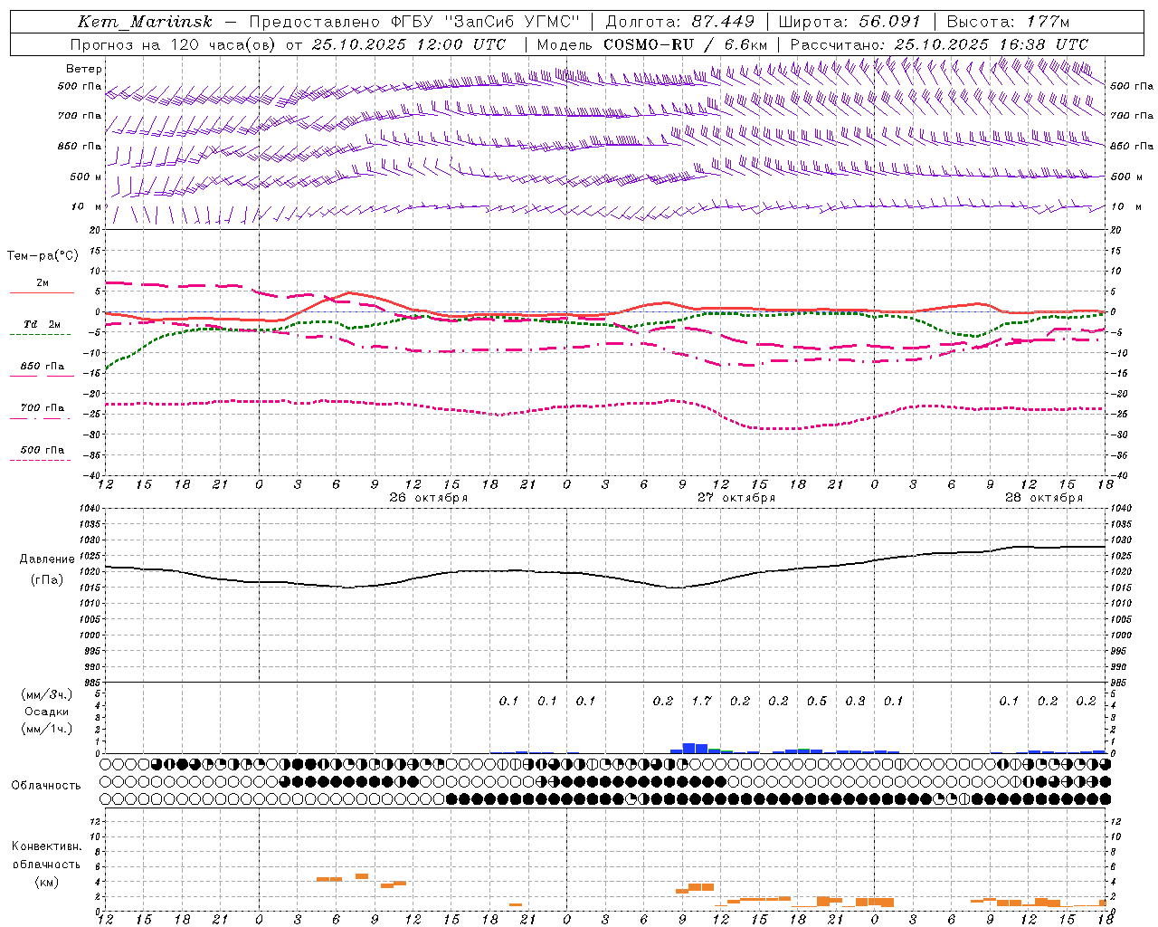This screenshot has height=927, width=1158.
Task: Click the Рассчитано: 25.10.2025 16:38 UTC timestamp
Action: point(939,44)
